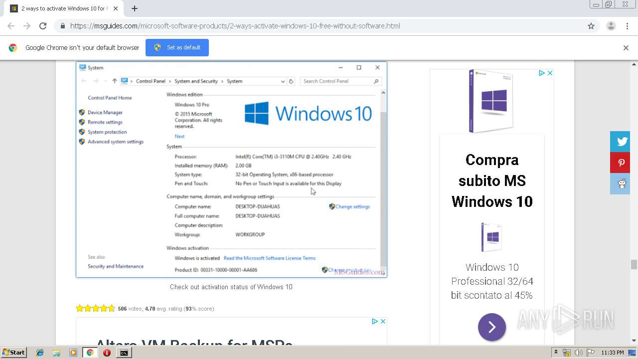Image resolution: width=638 pixels, height=359 pixels.
Task: Open Windows Explorer folder from taskbar
Action: point(56,353)
